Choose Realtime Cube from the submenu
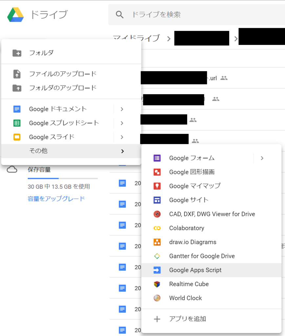This screenshot has height=336, width=285. 211,284
